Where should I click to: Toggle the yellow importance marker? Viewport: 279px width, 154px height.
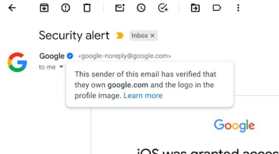(120, 36)
